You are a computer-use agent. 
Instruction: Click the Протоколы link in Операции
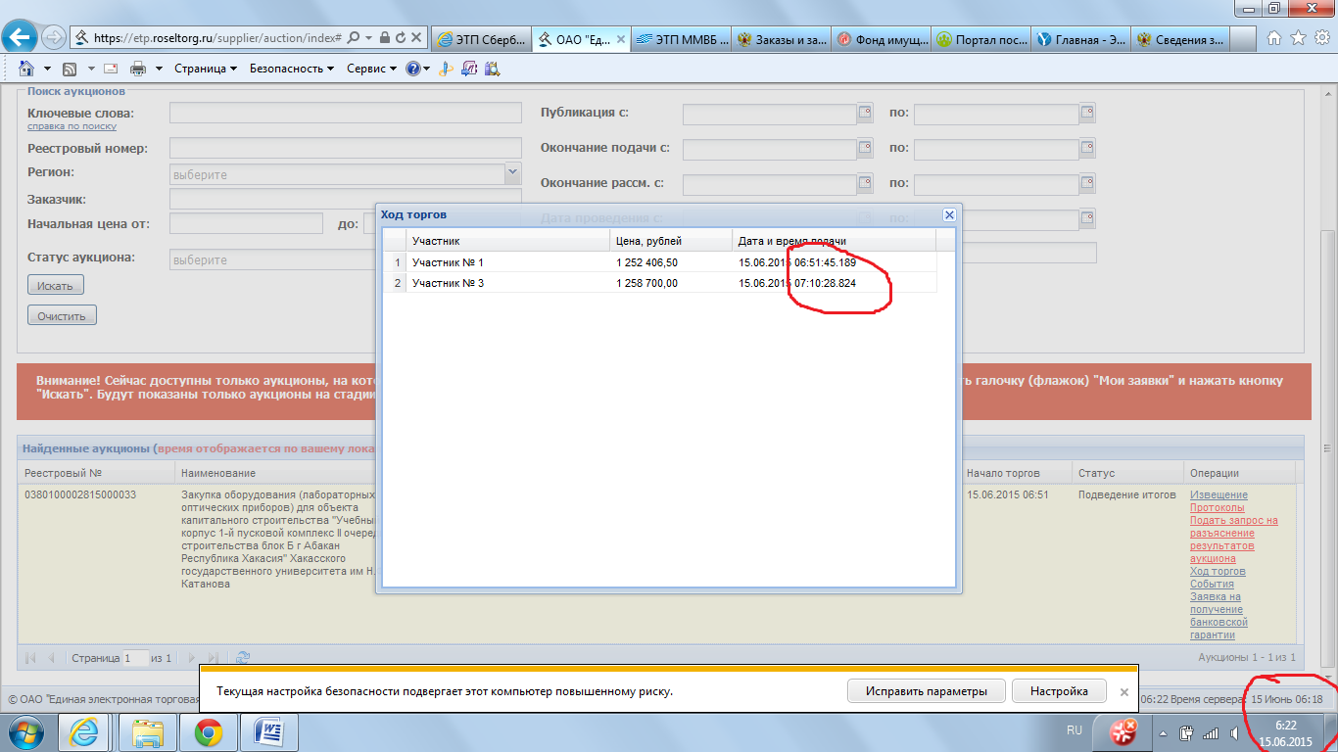point(1217,508)
